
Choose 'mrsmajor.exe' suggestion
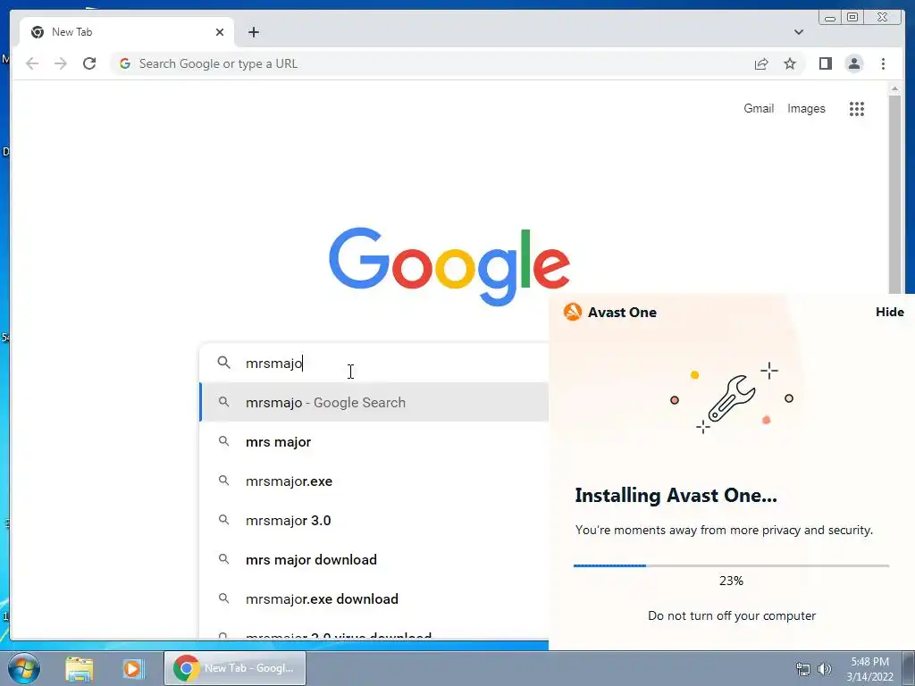(374, 481)
